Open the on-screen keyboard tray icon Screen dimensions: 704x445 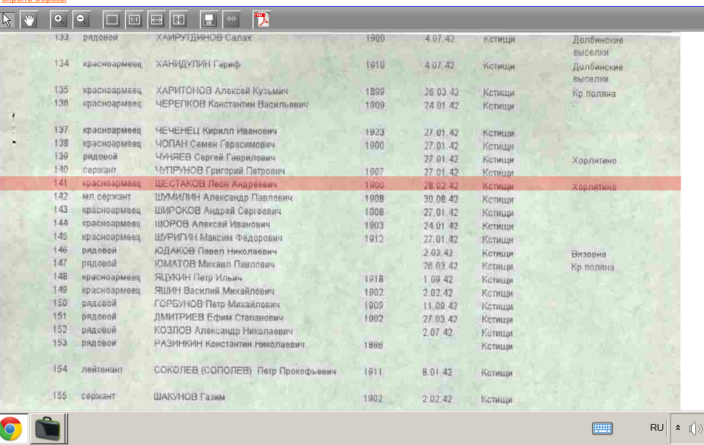(x=602, y=428)
